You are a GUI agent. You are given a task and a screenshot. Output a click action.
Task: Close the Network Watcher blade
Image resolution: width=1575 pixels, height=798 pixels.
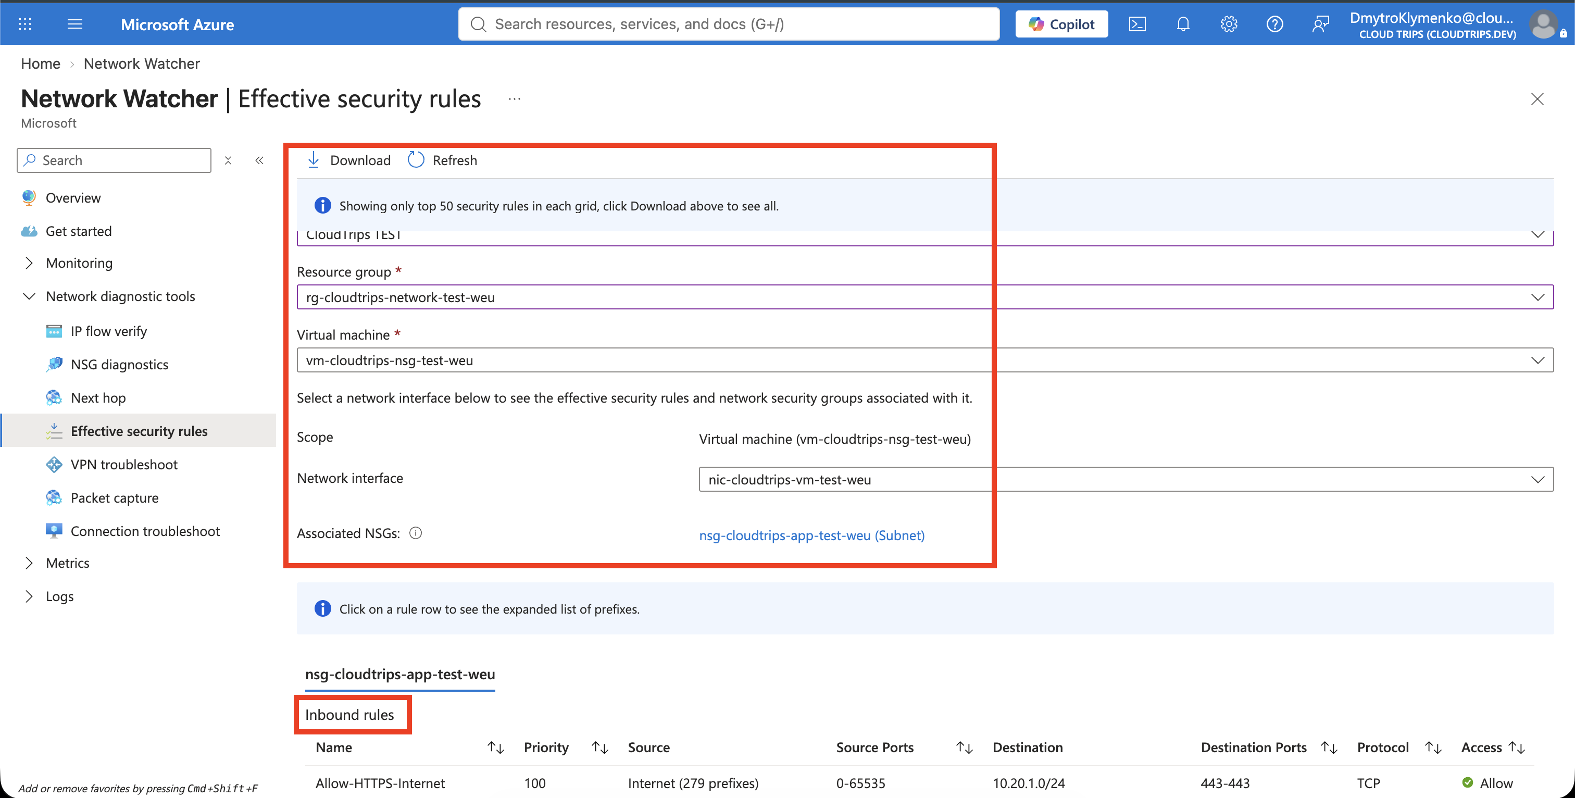tap(1537, 99)
